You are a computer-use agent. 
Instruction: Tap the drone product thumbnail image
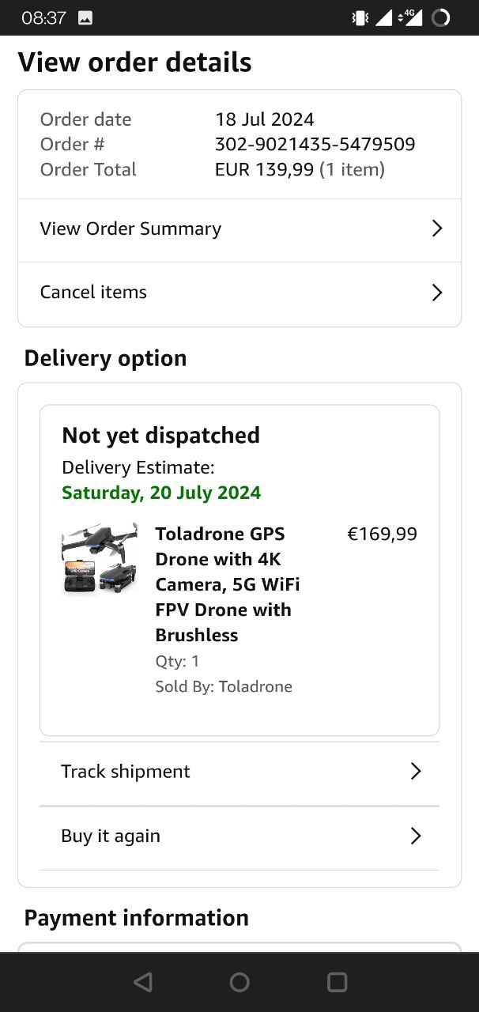(100, 558)
